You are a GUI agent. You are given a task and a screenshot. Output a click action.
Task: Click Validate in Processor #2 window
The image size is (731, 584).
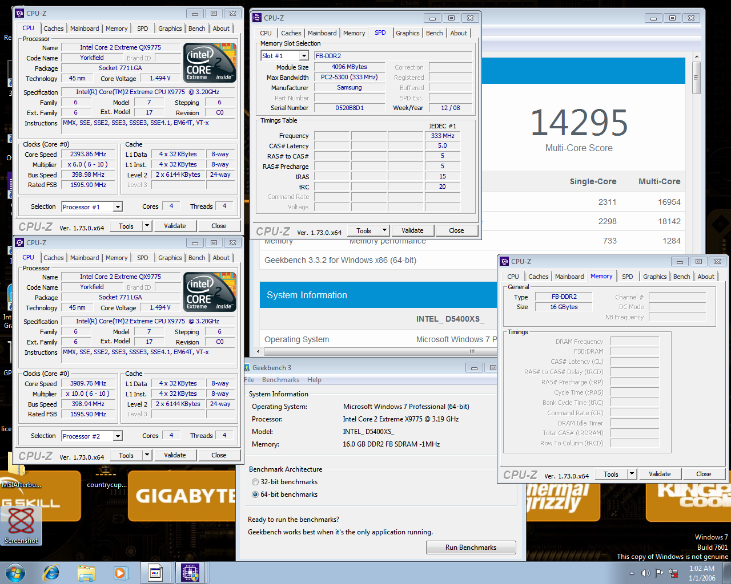tap(175, 455)
